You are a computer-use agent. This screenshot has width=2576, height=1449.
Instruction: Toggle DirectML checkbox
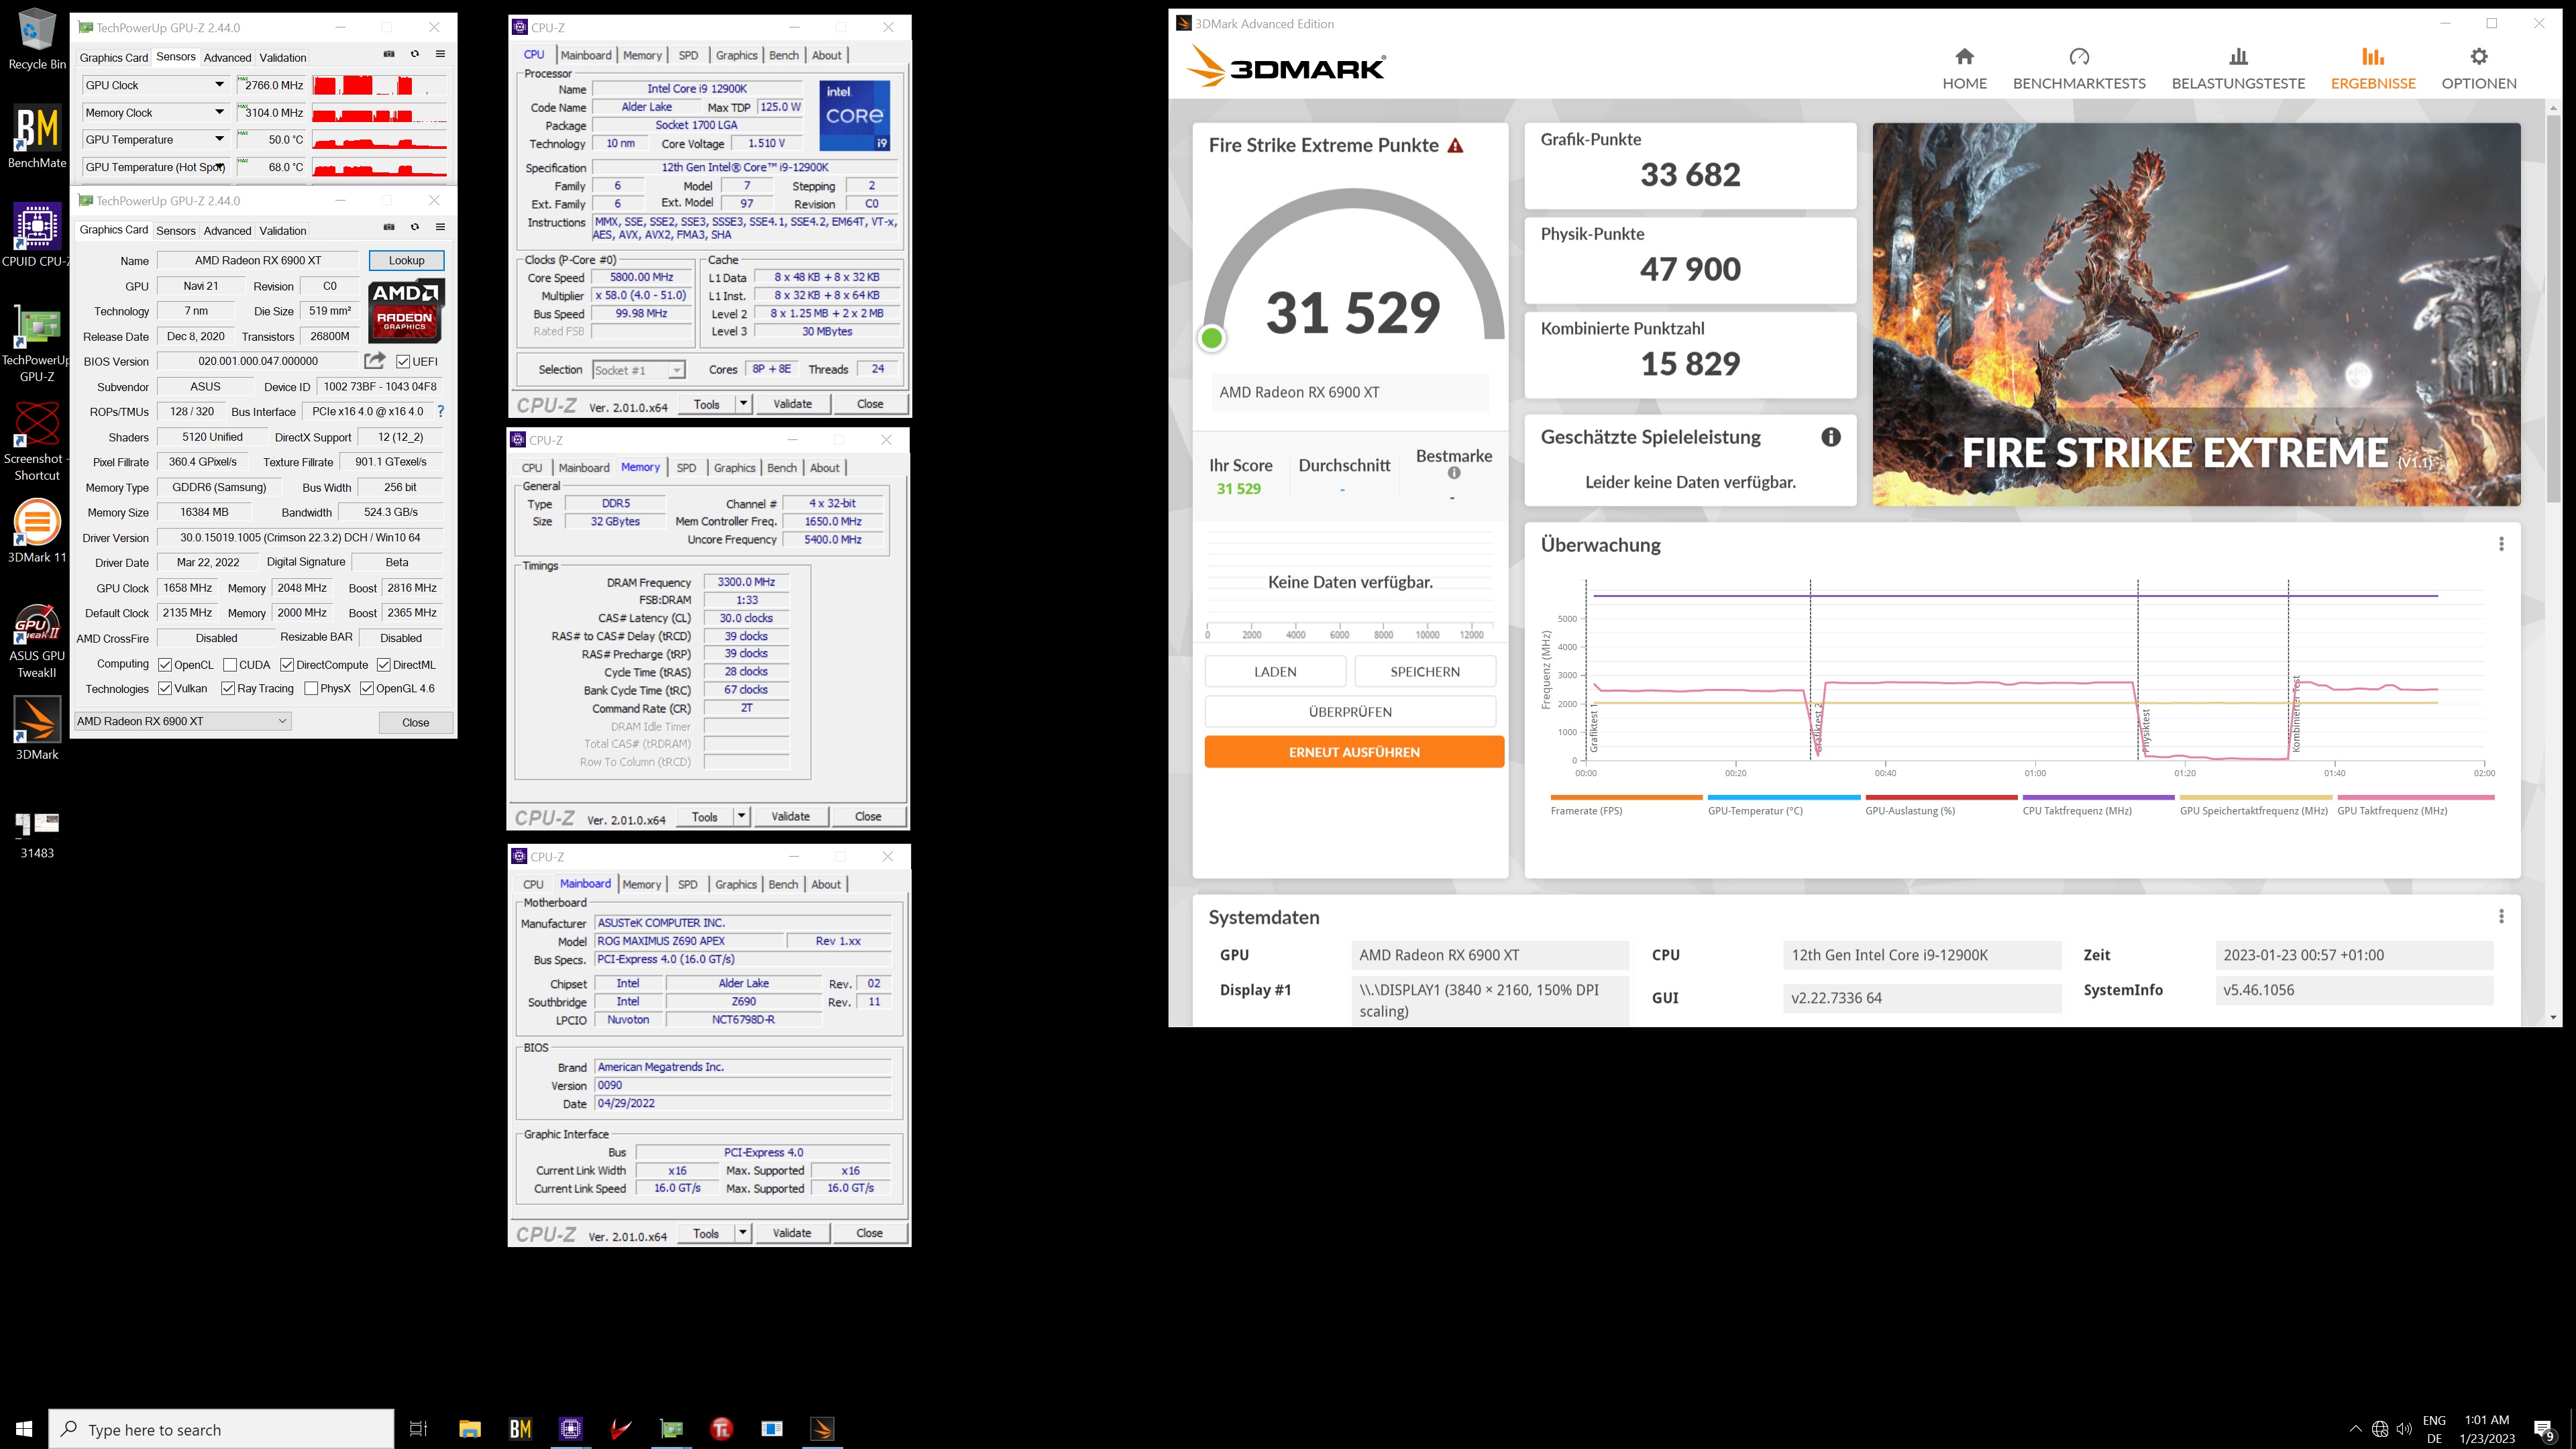(383, 665)
